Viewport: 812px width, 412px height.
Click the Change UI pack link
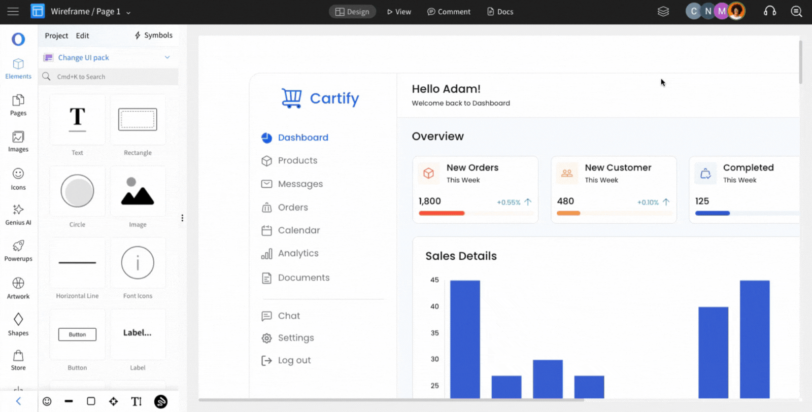pyautogui.click(x=83, y=57)
